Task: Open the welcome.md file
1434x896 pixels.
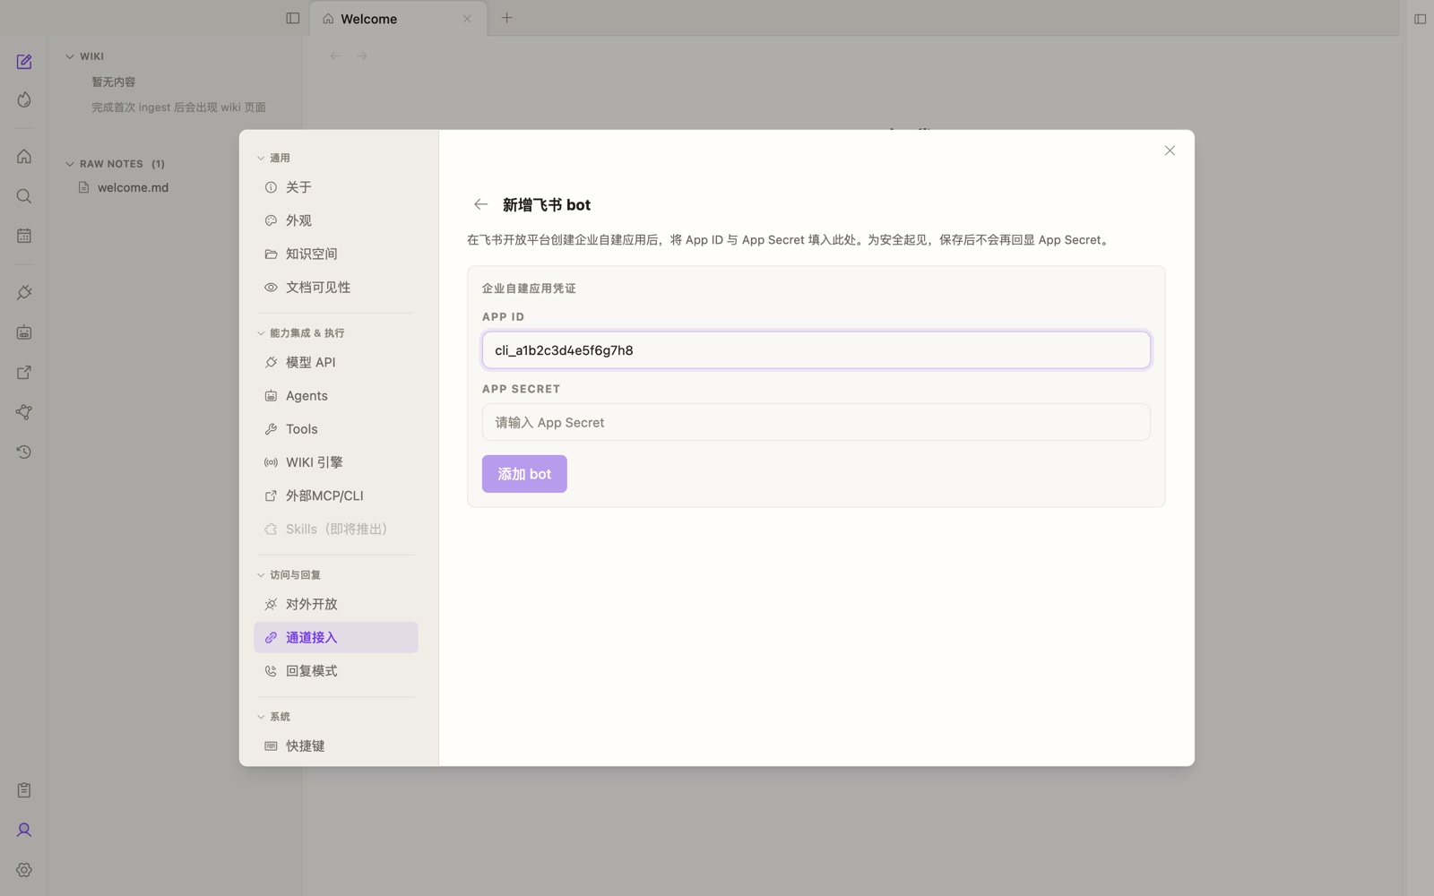Action: click(x=133, y=187)
